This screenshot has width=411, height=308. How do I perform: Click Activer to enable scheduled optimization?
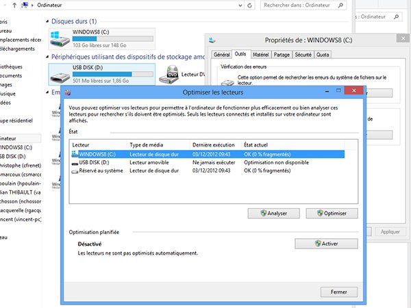[326, 244]
